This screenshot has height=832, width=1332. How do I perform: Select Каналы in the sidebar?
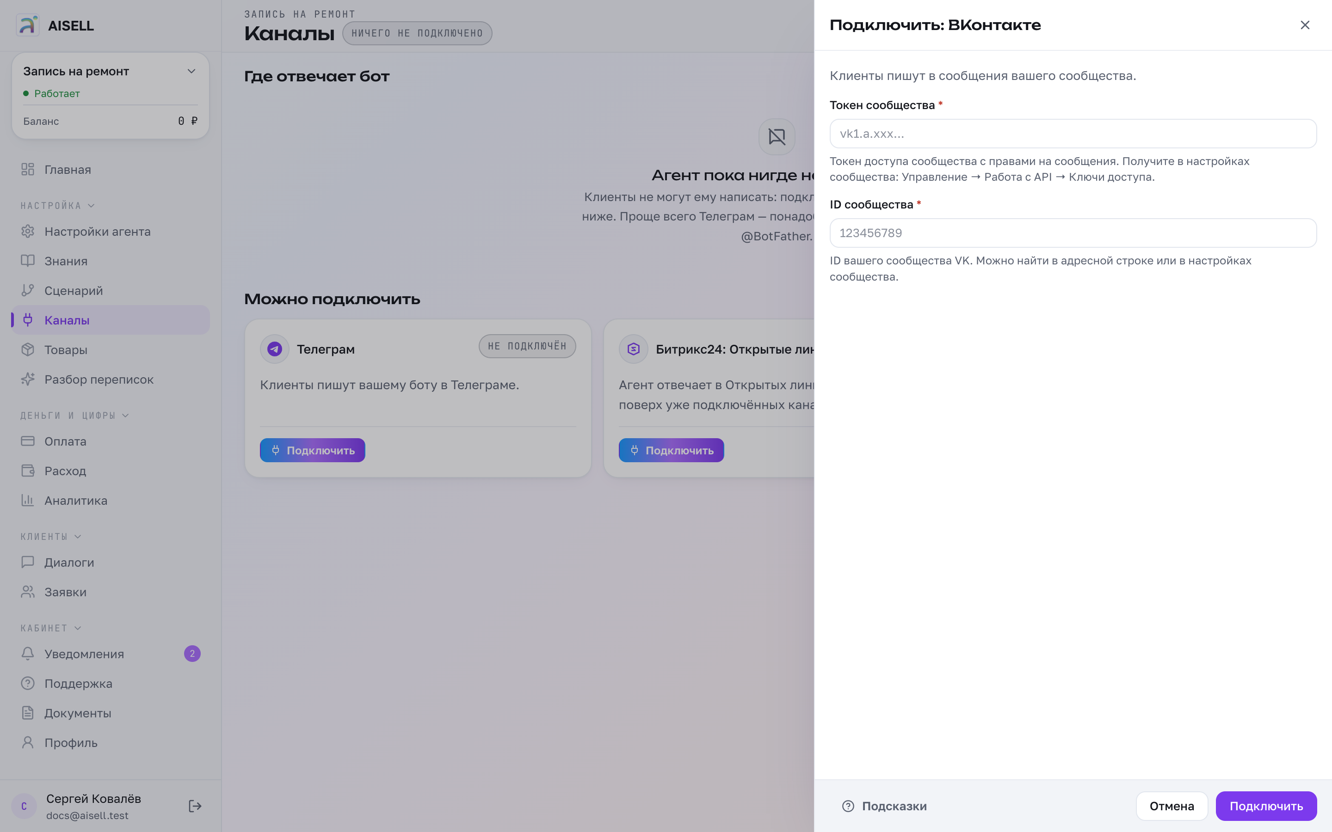111,320
